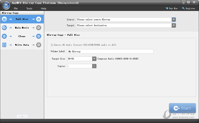Click the Start copy button
Screen dimensions: 199x123
coord(182,108)
